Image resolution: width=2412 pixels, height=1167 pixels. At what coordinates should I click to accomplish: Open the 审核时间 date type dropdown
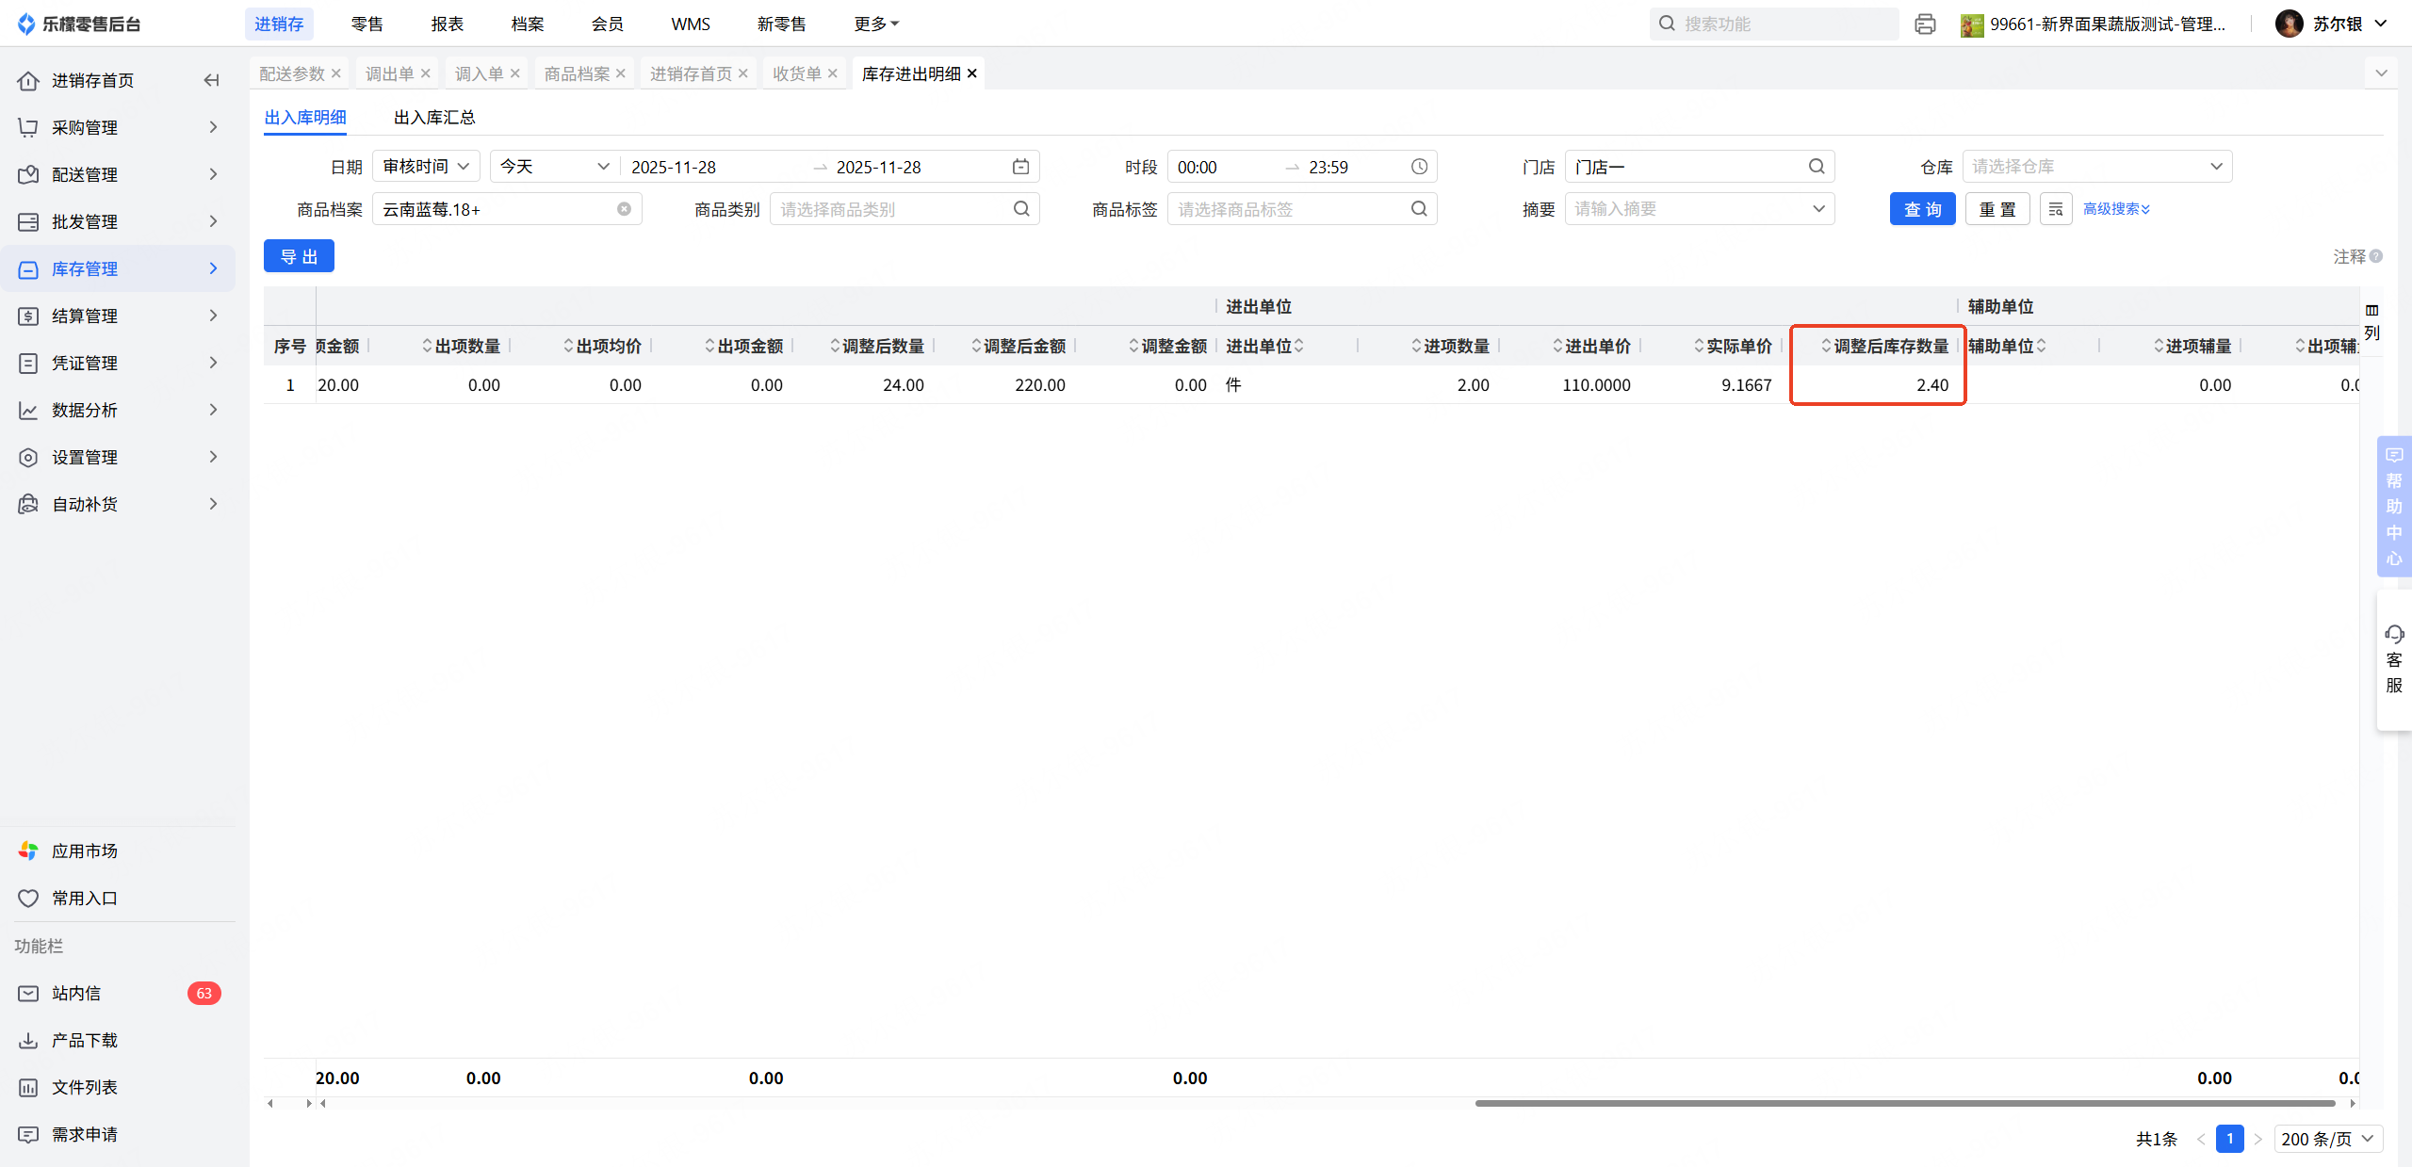426,167
